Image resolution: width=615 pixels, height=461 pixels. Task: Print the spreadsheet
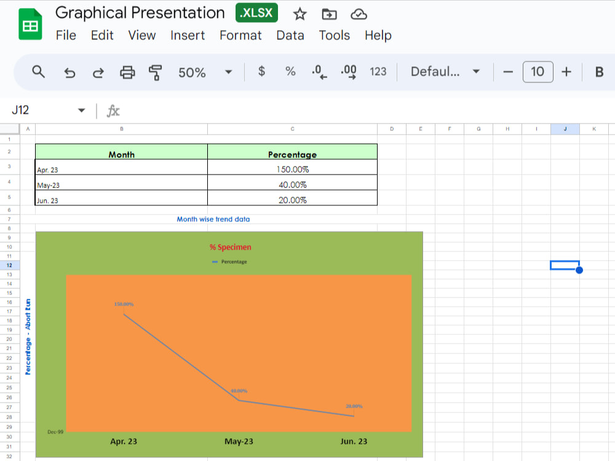(x=127, y=72)
